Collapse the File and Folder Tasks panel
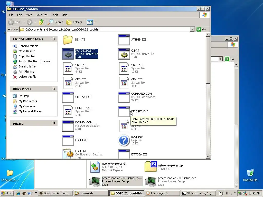The image size is (263, 197). click(x=54, y=39)
